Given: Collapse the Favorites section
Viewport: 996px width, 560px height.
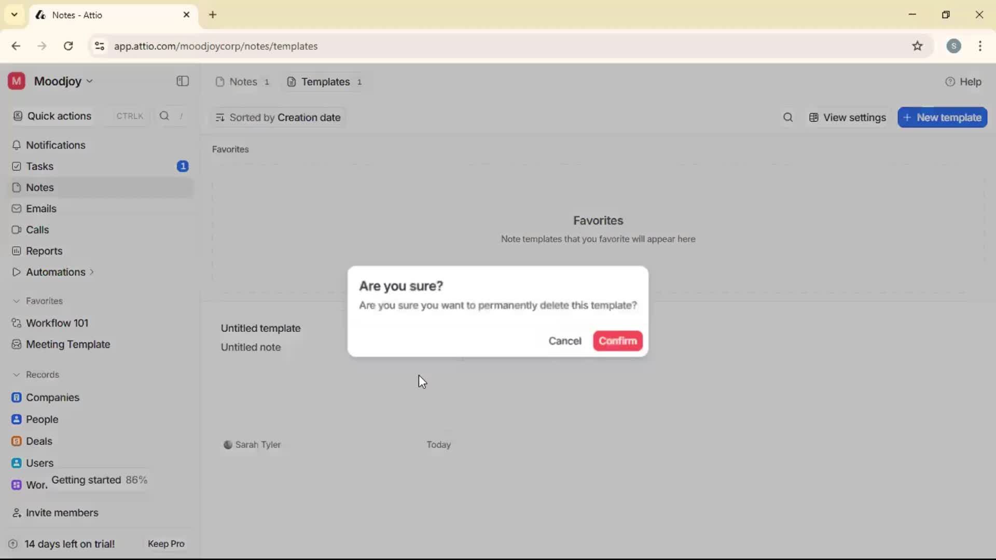Looking at the screenshot, I should pyautogui.click(x=17, y=301).
